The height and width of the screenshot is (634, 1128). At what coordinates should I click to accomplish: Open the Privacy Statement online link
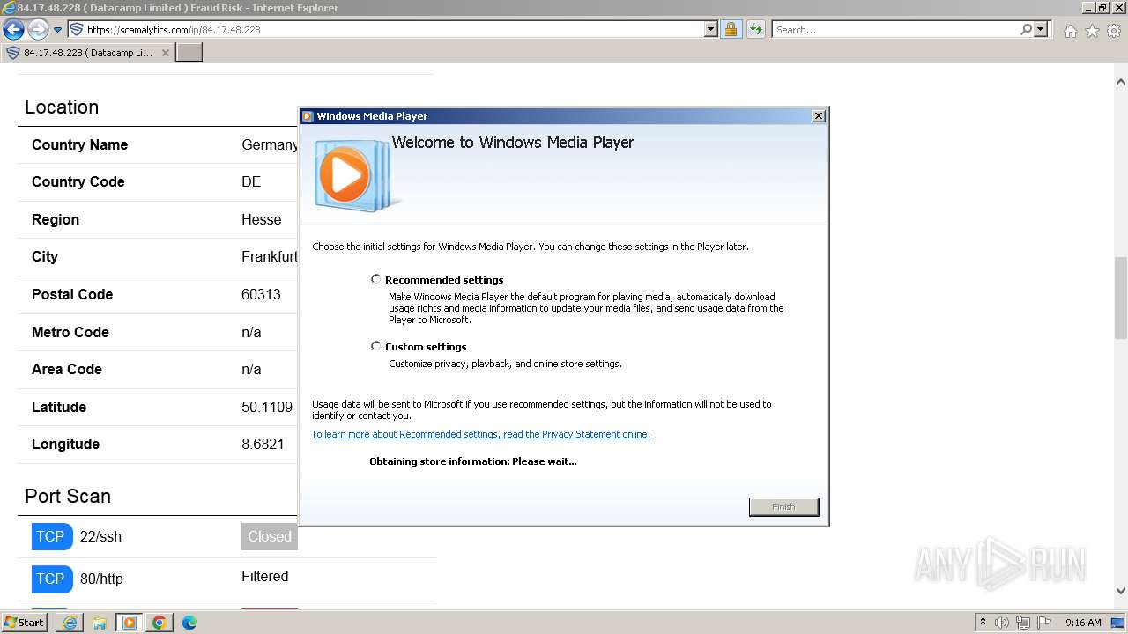tap(481, 434)
